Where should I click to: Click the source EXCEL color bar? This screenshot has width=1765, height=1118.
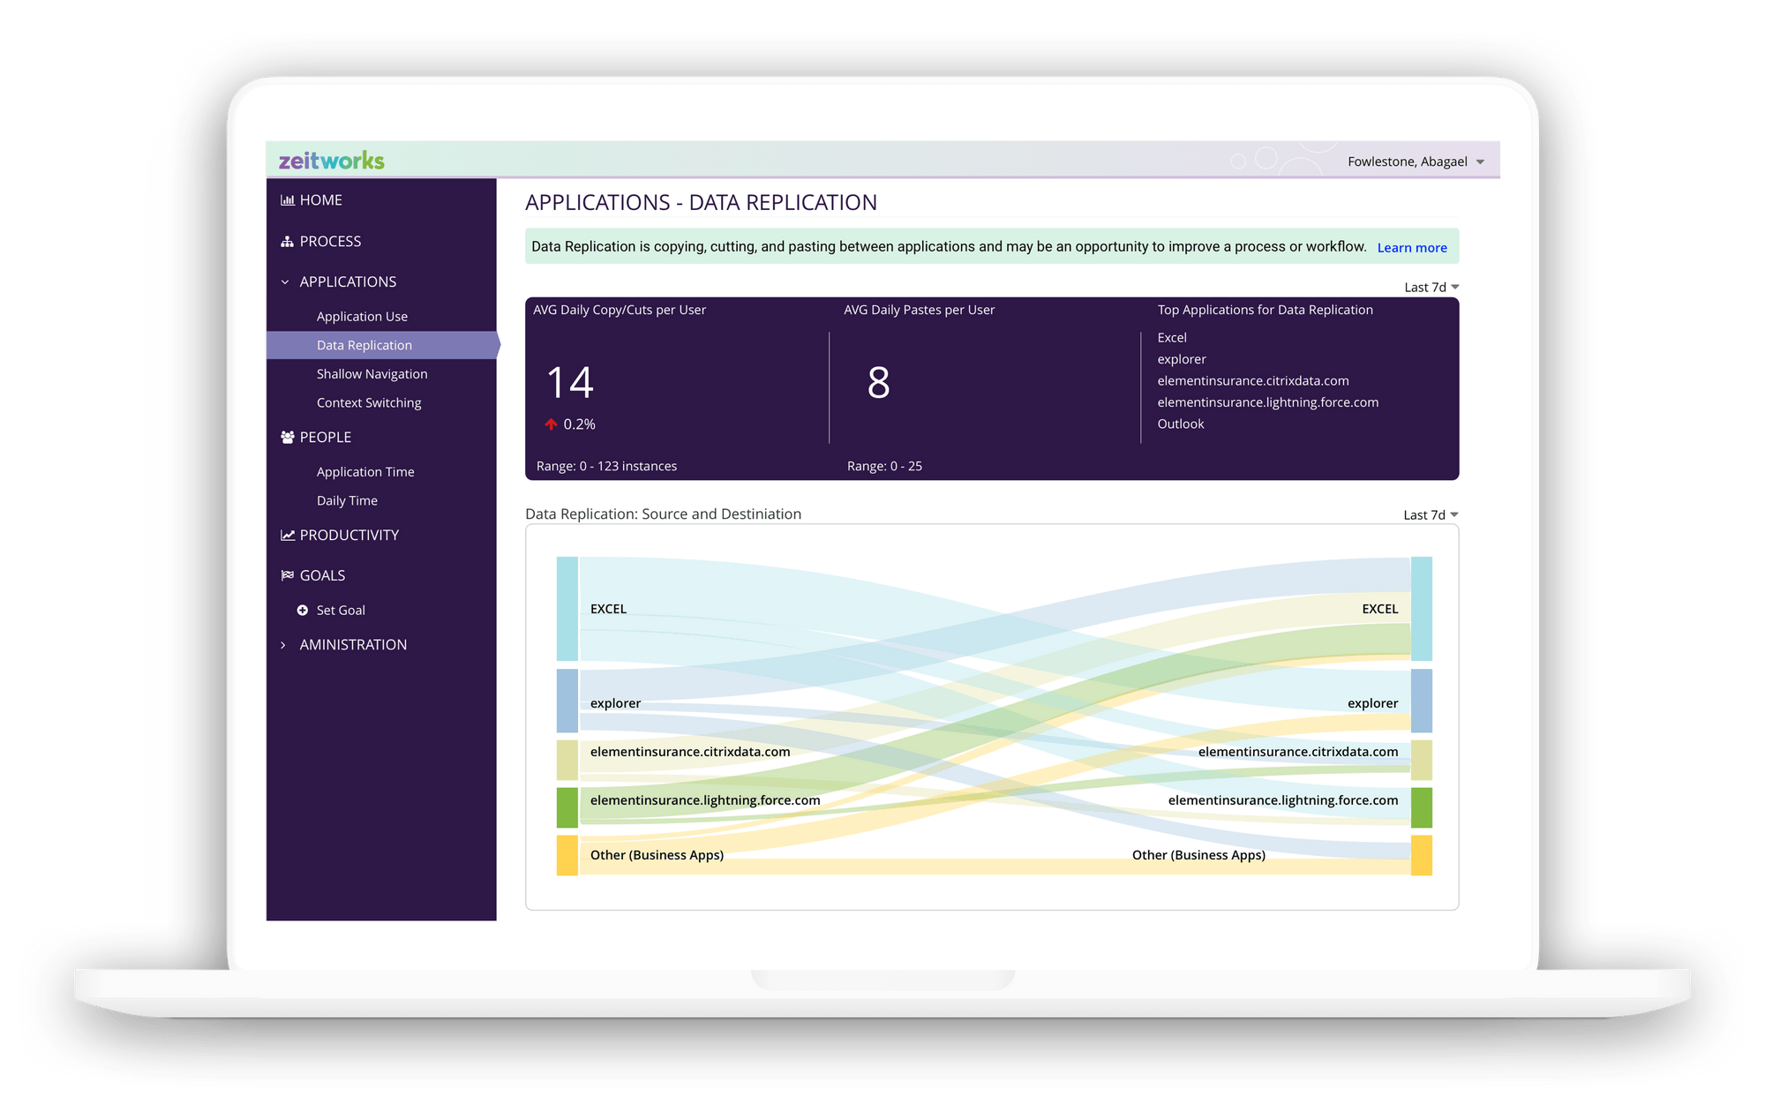point(567,609)
